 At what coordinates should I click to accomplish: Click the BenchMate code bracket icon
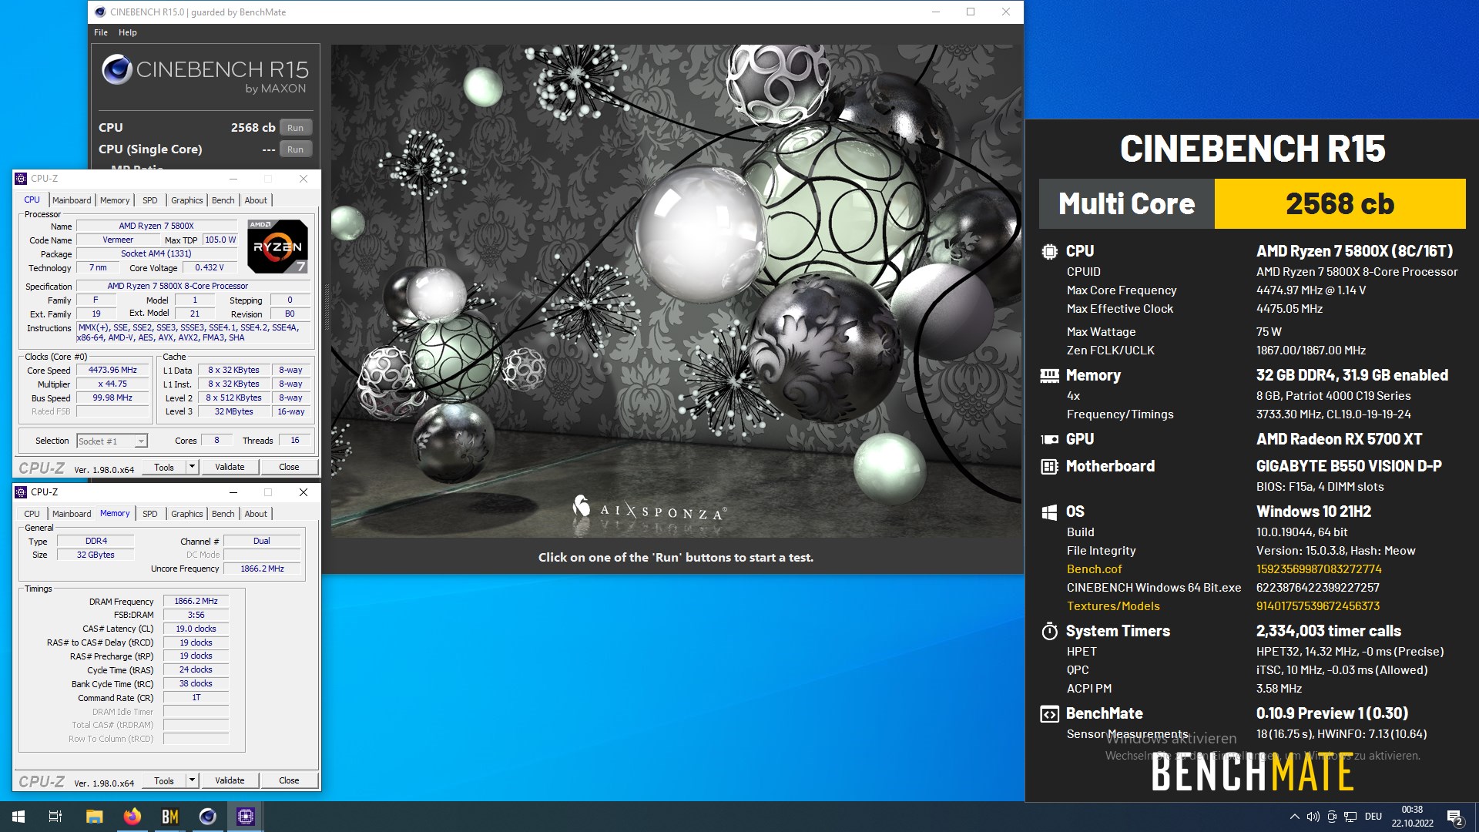tap(1049, 714)
